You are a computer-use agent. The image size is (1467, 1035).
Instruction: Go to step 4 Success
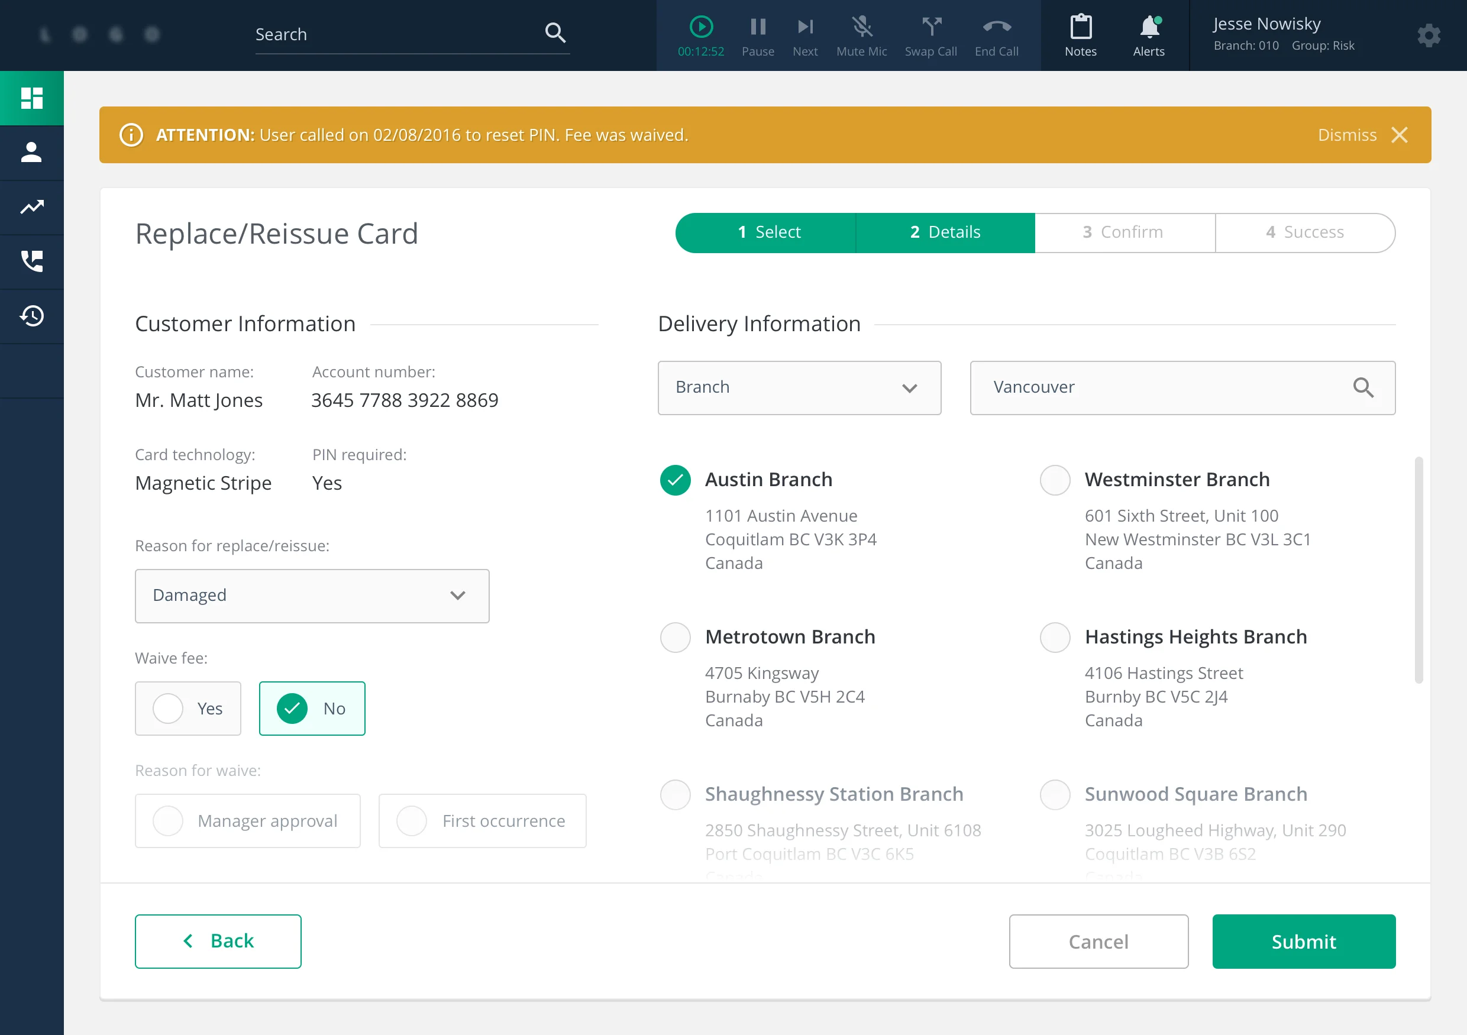1305,232
